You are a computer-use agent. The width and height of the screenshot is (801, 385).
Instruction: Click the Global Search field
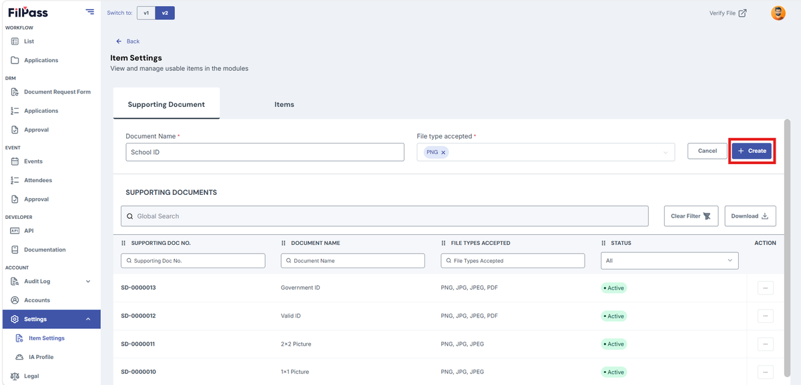click(x=384, y=216)
